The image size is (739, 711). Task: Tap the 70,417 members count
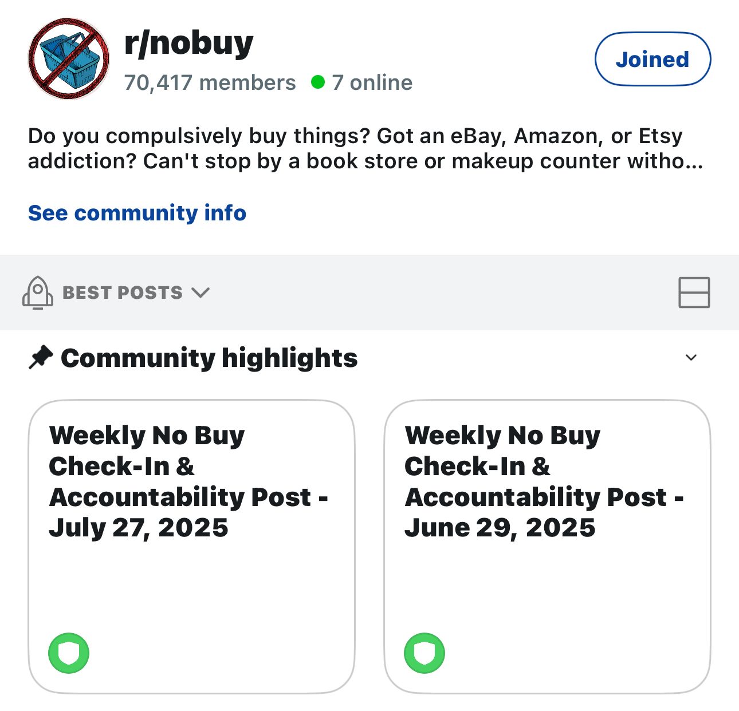210,82
